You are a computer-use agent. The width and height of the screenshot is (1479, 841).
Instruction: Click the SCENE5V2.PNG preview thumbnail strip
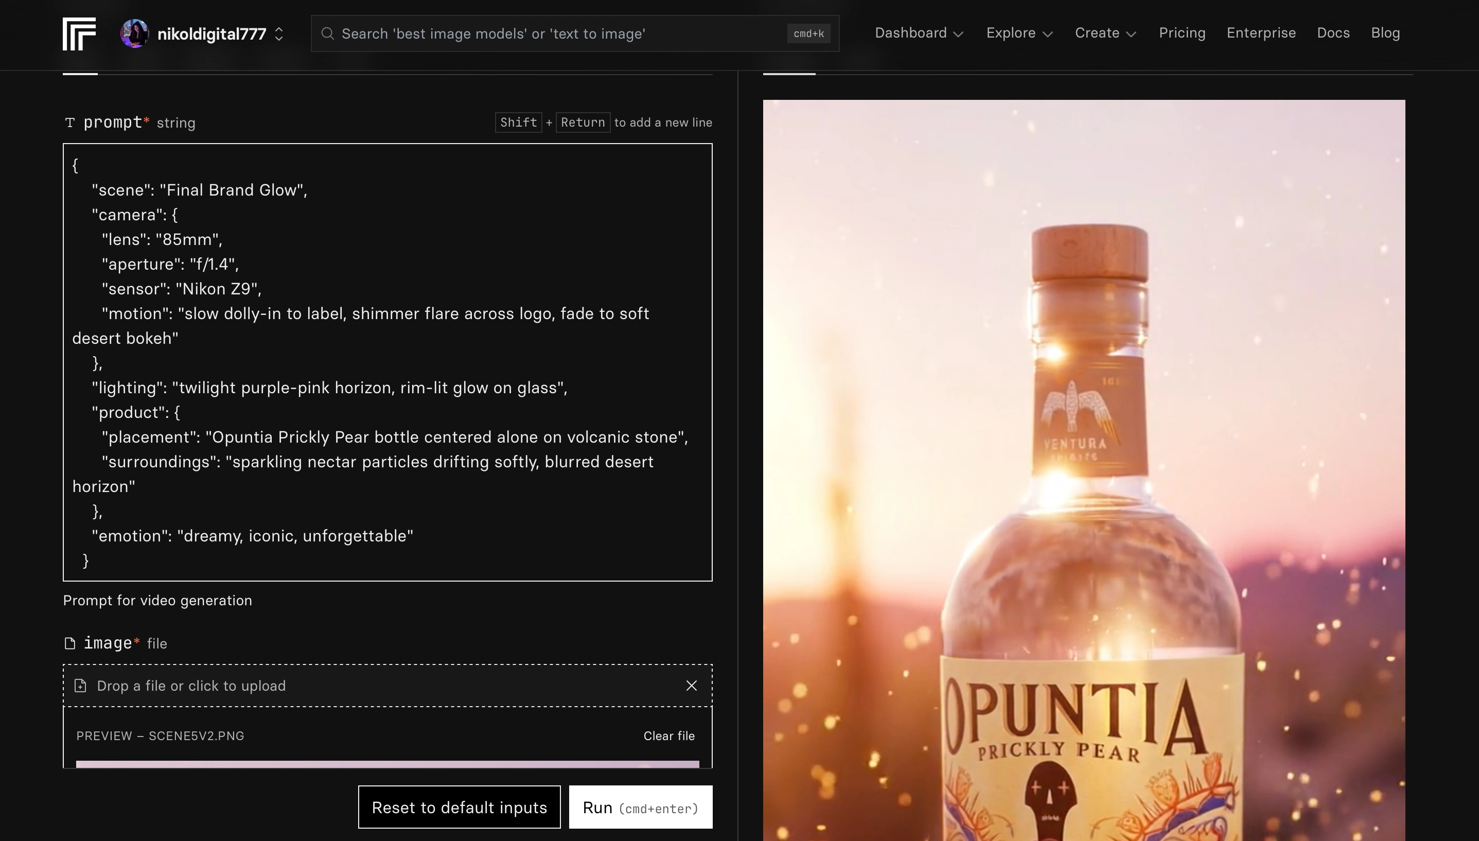388,764
